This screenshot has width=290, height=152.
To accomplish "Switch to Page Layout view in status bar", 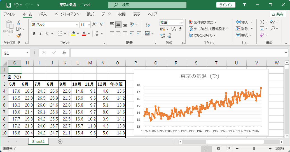I will tap(218, 148).
